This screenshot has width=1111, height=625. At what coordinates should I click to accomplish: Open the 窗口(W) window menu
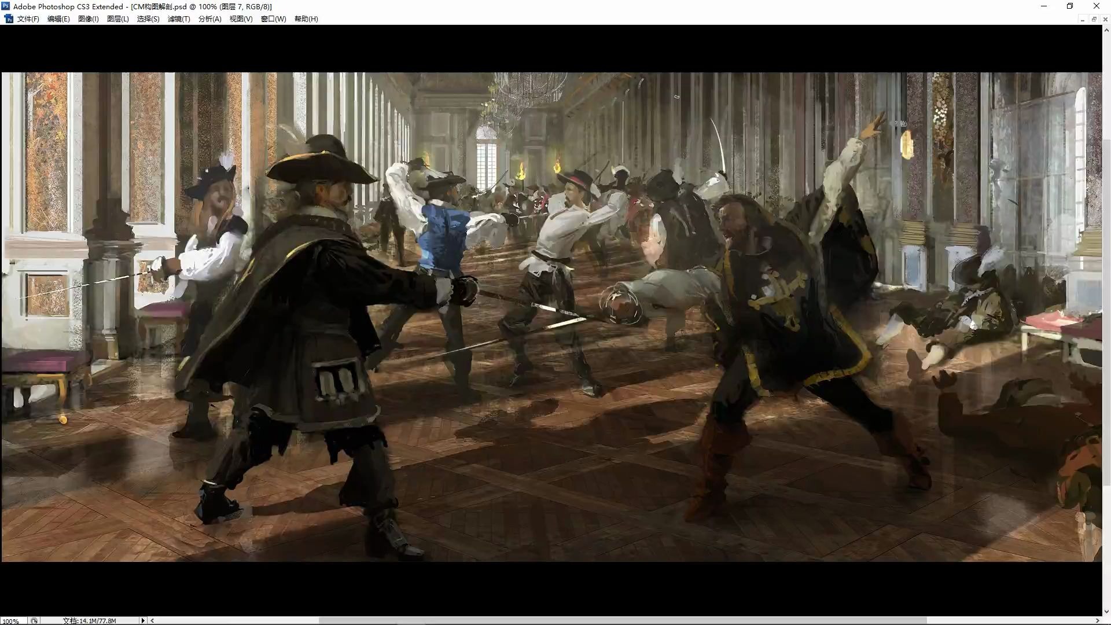(273, 19)
